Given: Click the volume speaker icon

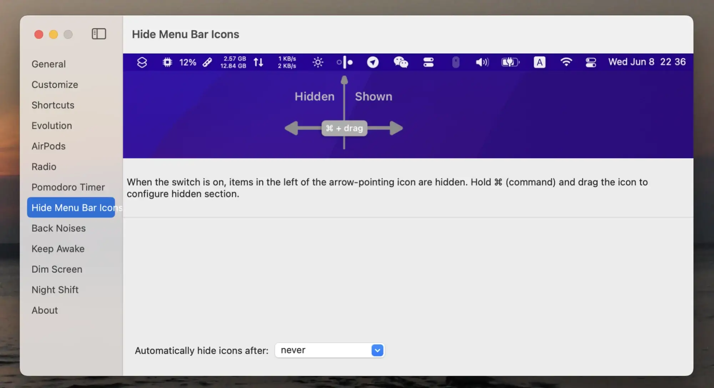Looking at the screenshot, I should point(482,62).
